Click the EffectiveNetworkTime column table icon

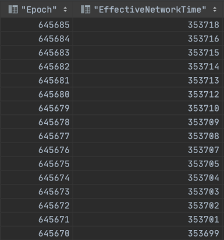pyautogui.click(x=86, y=9)
